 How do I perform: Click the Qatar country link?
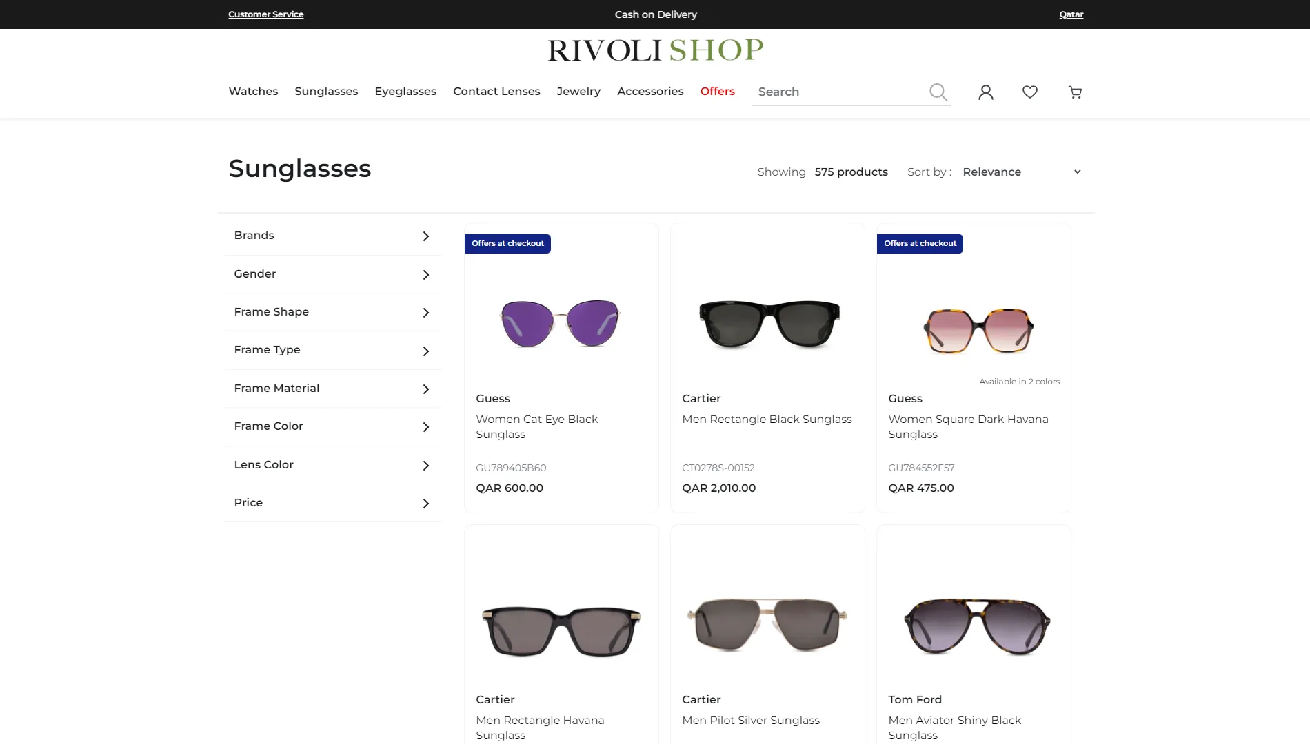click(x=1071, y=14)
